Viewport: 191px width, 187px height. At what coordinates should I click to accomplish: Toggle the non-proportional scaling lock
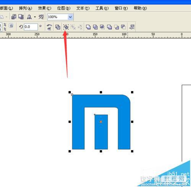coord(11,25)
